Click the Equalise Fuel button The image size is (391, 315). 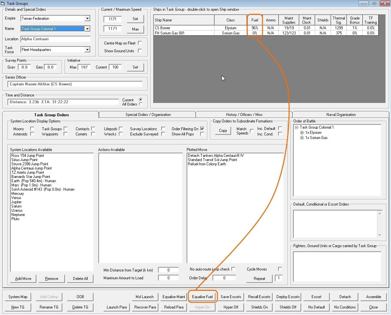coord(202,296)
